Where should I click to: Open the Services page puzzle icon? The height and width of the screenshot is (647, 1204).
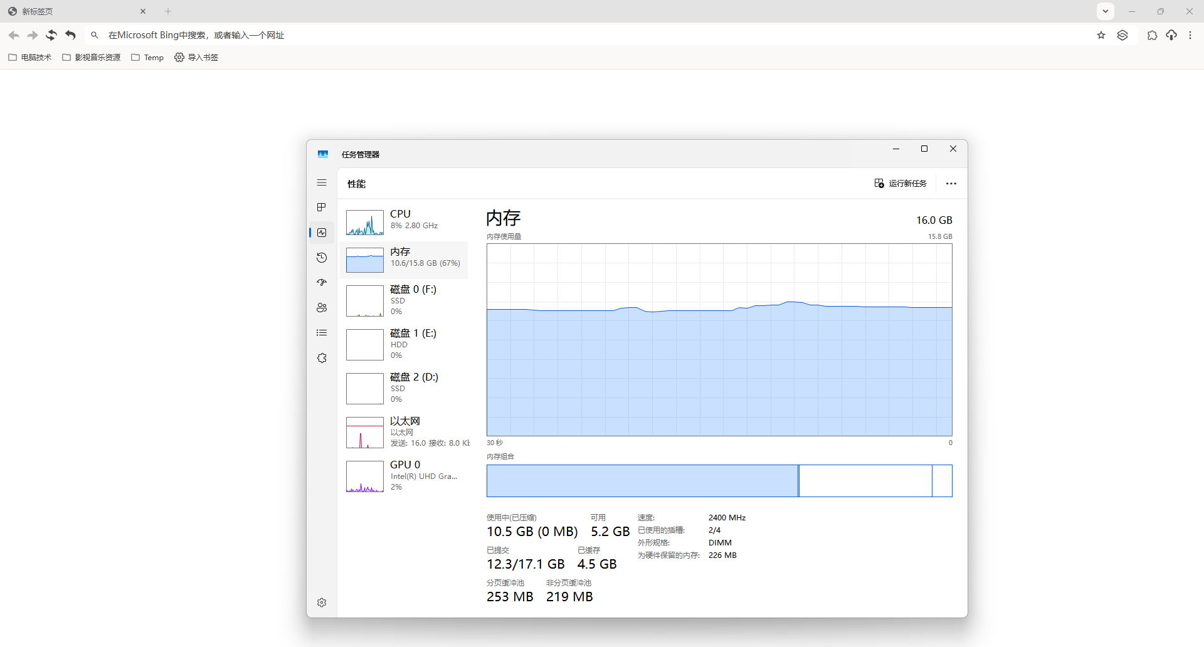click(x=322, y=358)
